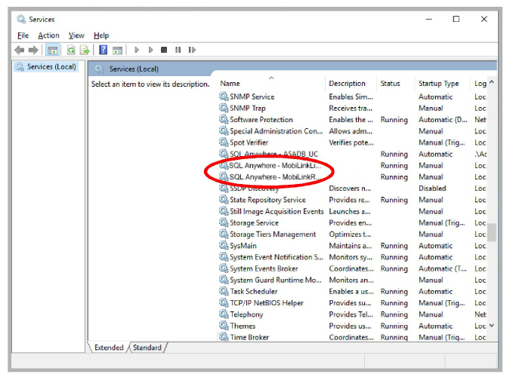Click the gear icon beside Telephony
The image size is (510, 374).
(x=224, y=314)
